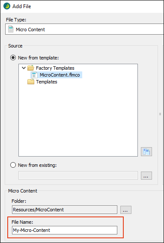Browse for an existing source file

[146, 175]
